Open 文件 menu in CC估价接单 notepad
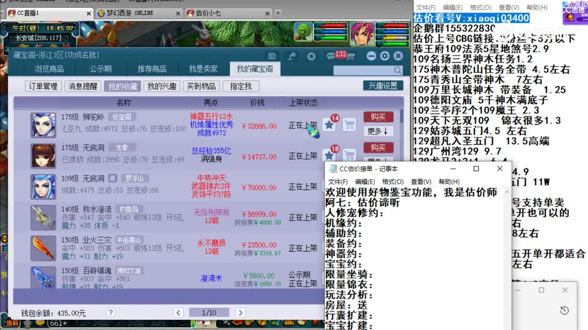 [x=338, y=182]
